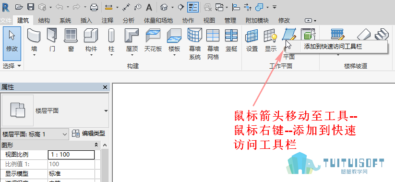Click the 设置 work plane Set tool
Screen dimensions: 395x182
click(x=251, y=40)
